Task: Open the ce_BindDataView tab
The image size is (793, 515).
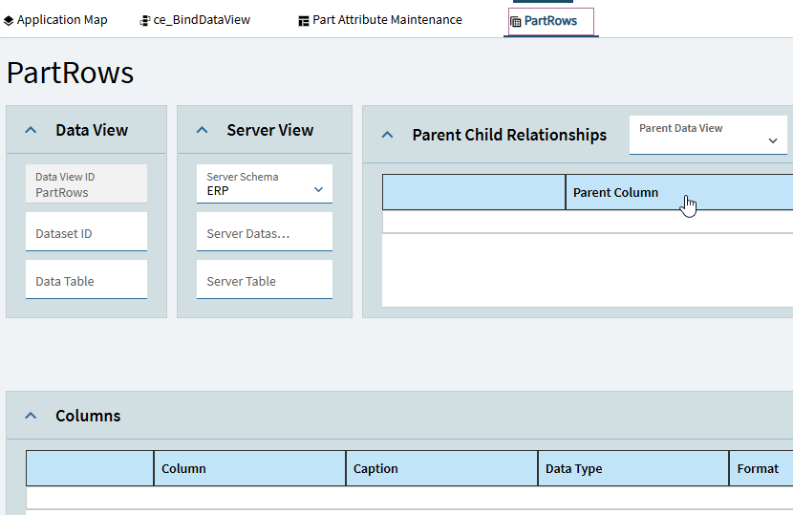Action: click(202, 20)
